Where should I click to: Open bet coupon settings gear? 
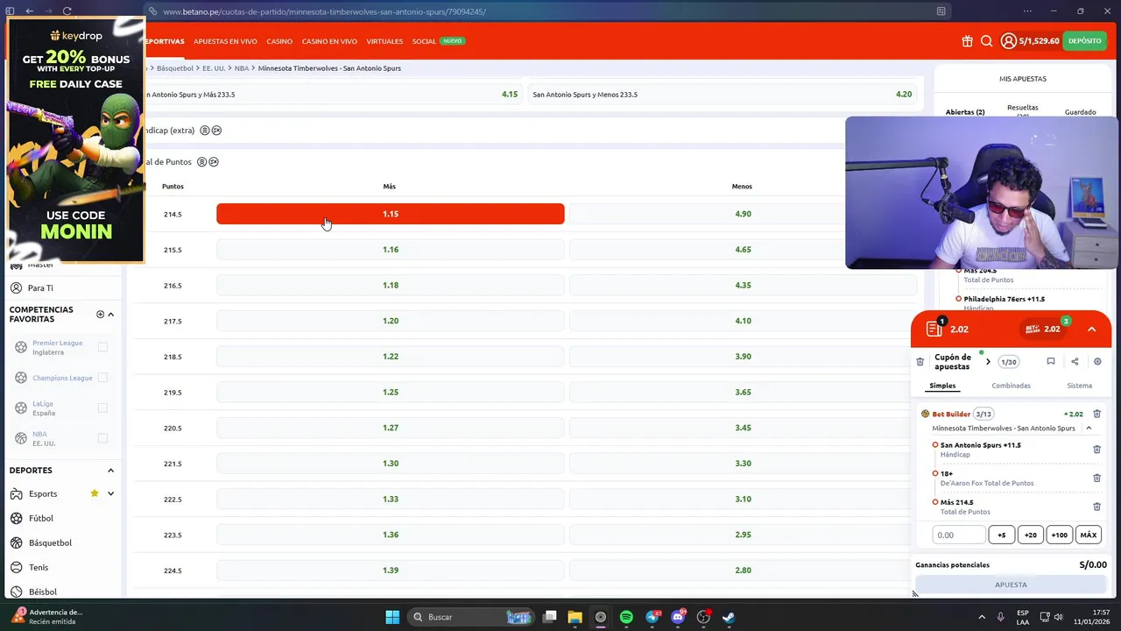point(1097,361)
